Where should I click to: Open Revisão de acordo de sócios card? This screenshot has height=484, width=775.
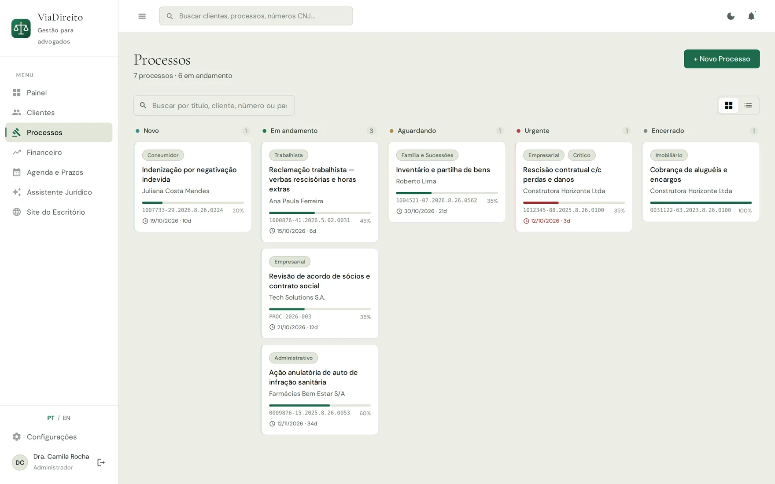tap(320, 293)
